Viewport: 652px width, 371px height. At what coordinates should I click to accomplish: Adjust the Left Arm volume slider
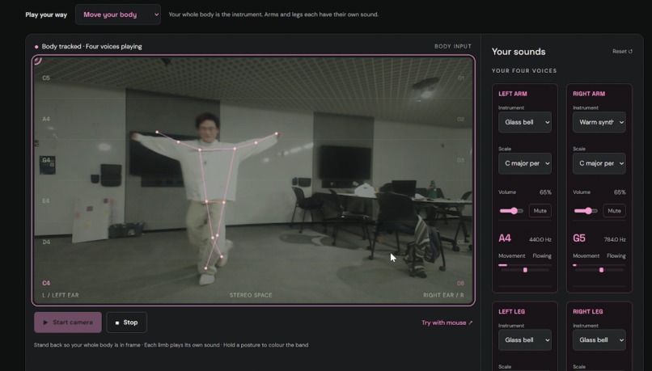tap(511, 211)
